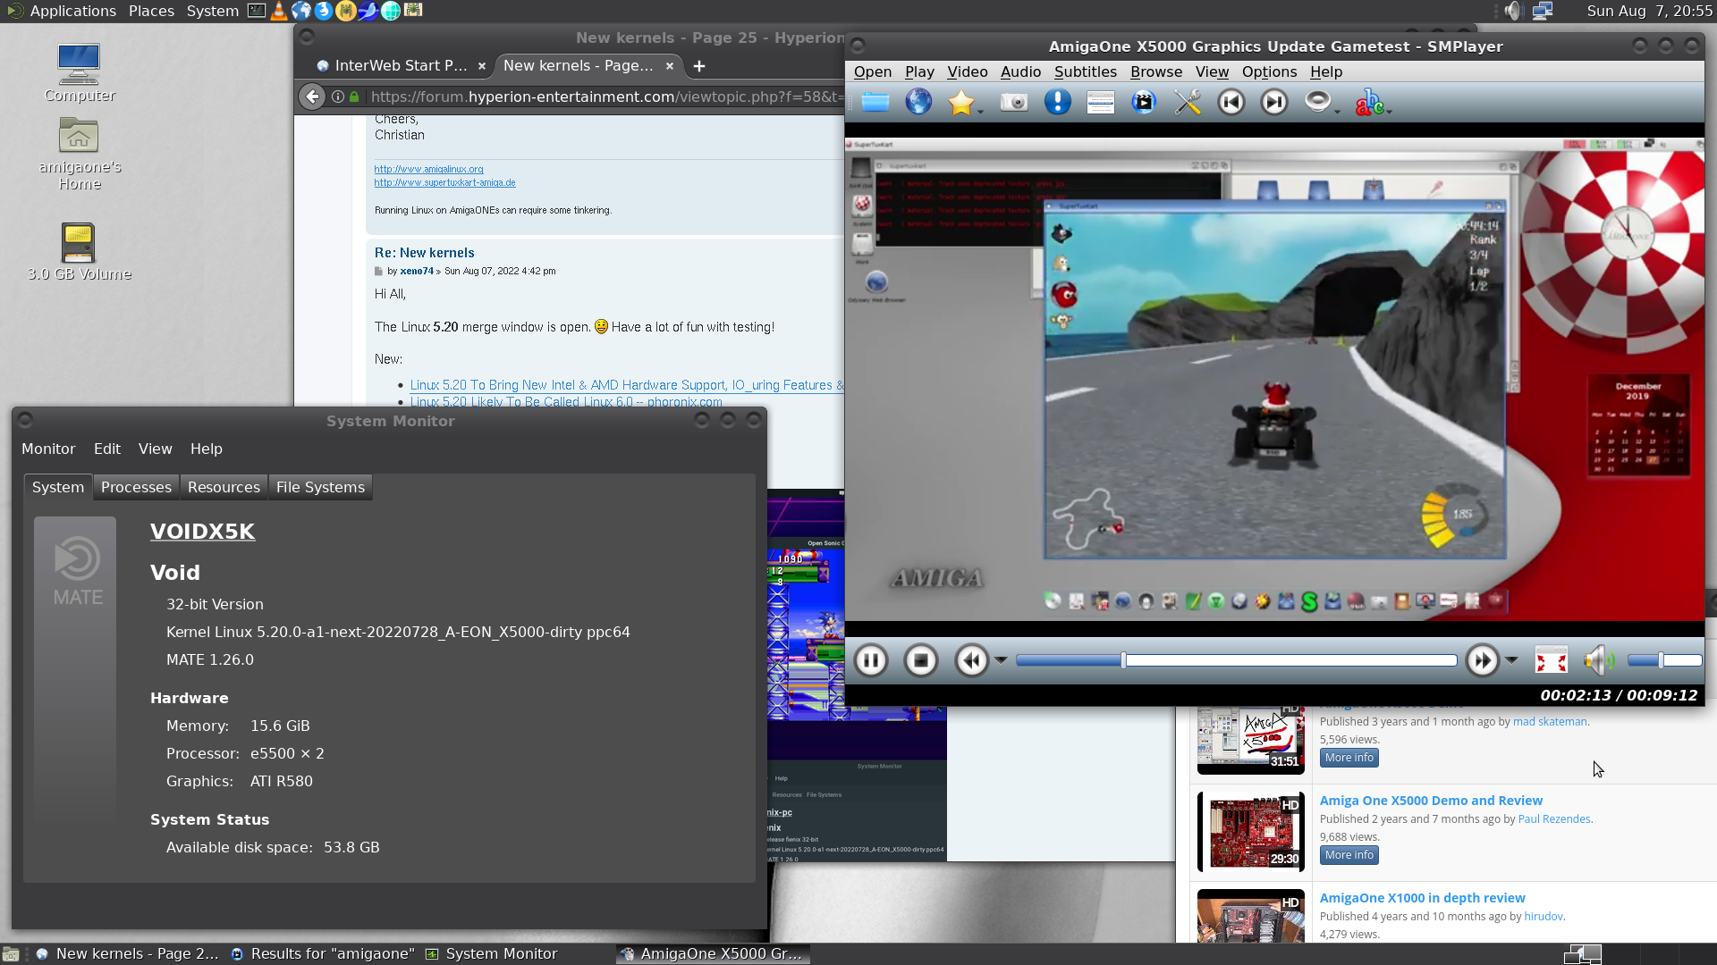Open the playlist icon in SMPlayer toolbar
Screen dimensions: 1717x965
pos(1100,102)
